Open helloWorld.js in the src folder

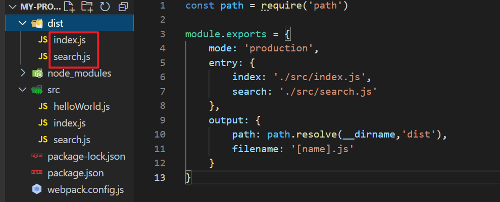tap(82, 107)
